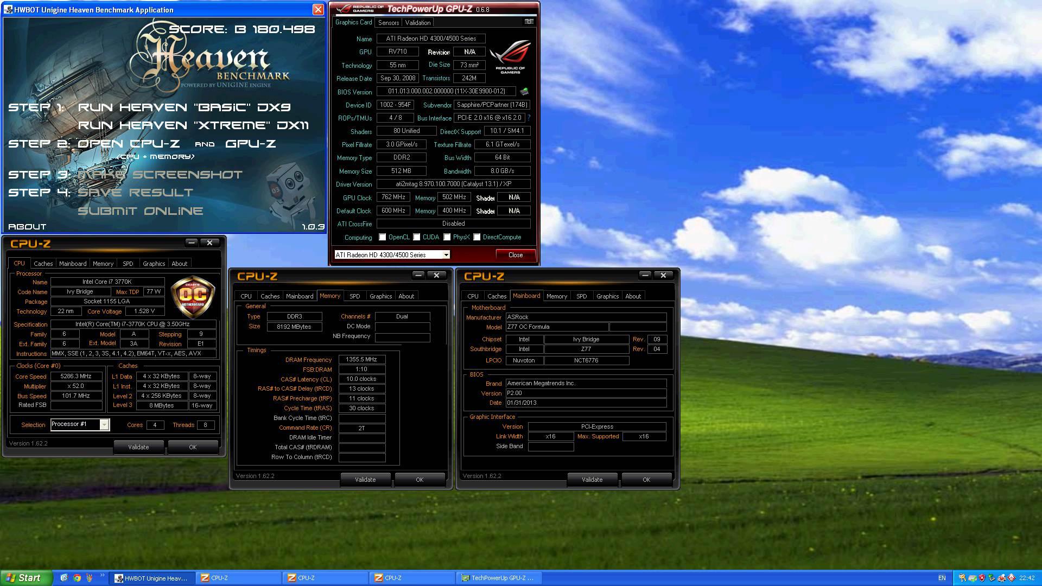
Task: Click Submit Online in the Heaven app
Action: point(141,211)
